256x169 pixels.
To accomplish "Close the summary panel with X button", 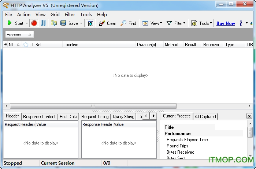I will [249, 116].
